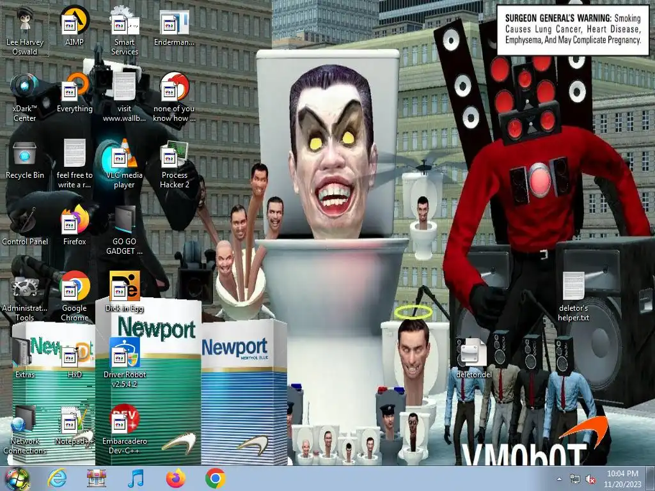Image resolution: width=655 pixels, height=491 pixels.
Task: Select the deletor.del file icon
Action: pos(473,359)
